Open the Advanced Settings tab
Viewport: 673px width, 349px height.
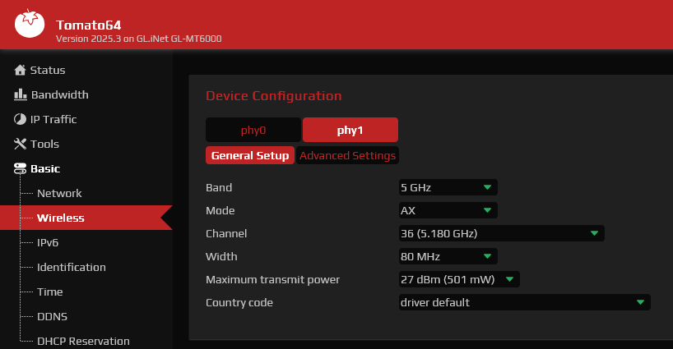coord(348,155)
